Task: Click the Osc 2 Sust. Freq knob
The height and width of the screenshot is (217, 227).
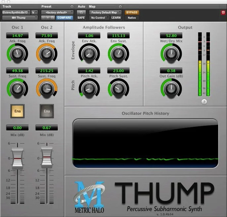Action: pos(47,89)
